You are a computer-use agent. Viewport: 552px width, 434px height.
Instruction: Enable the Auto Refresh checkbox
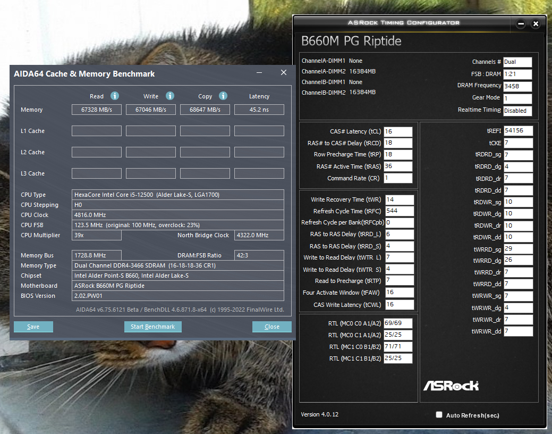(x=439, y=415)
